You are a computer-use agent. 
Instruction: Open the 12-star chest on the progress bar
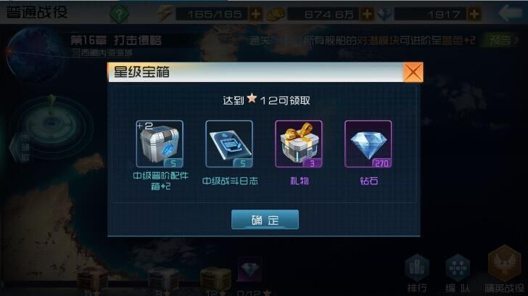pos(215,279)
